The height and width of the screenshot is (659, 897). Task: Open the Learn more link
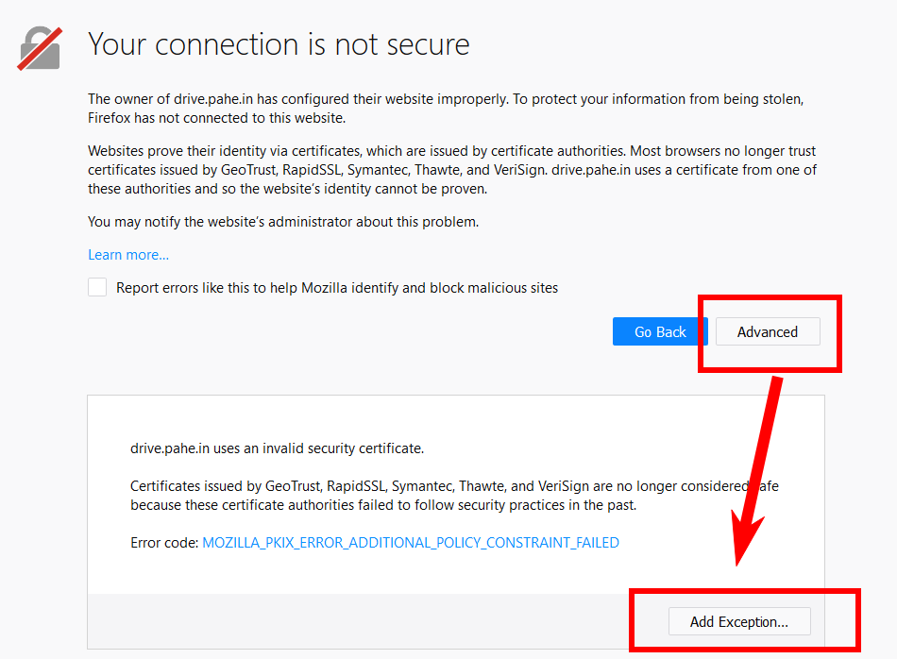128,255
